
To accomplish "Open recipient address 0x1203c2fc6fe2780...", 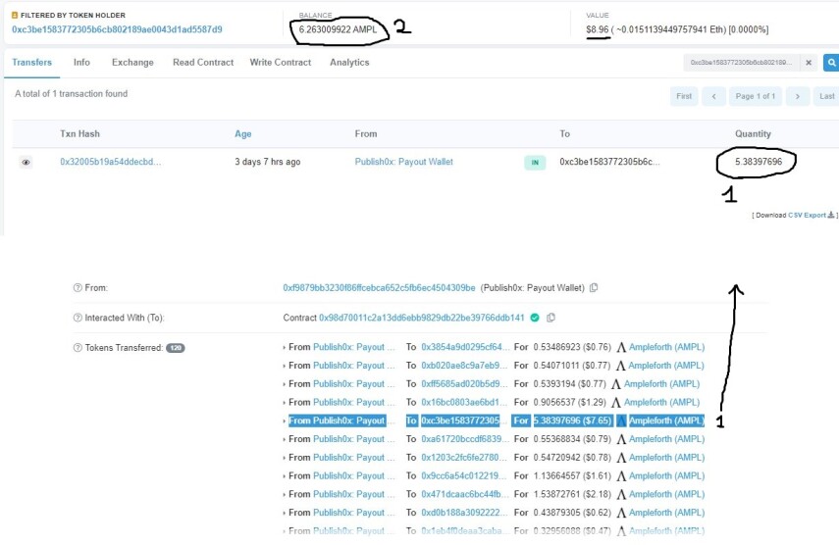I will coord(465,458).
